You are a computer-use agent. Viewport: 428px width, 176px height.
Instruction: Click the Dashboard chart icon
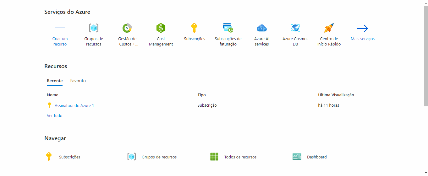(x=297, y=157)
